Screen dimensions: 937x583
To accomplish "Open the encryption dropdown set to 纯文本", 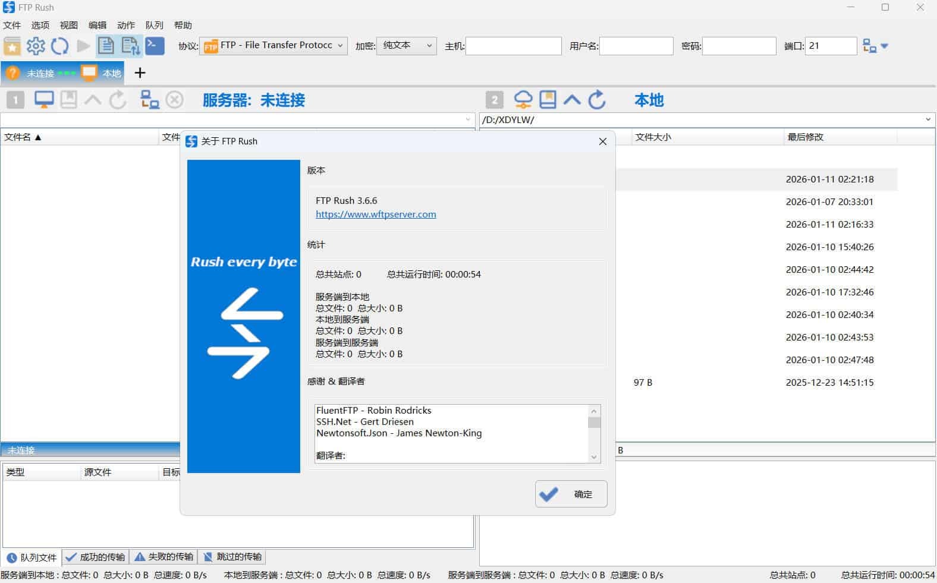I will pyautogui.click(x=407, y=46).
